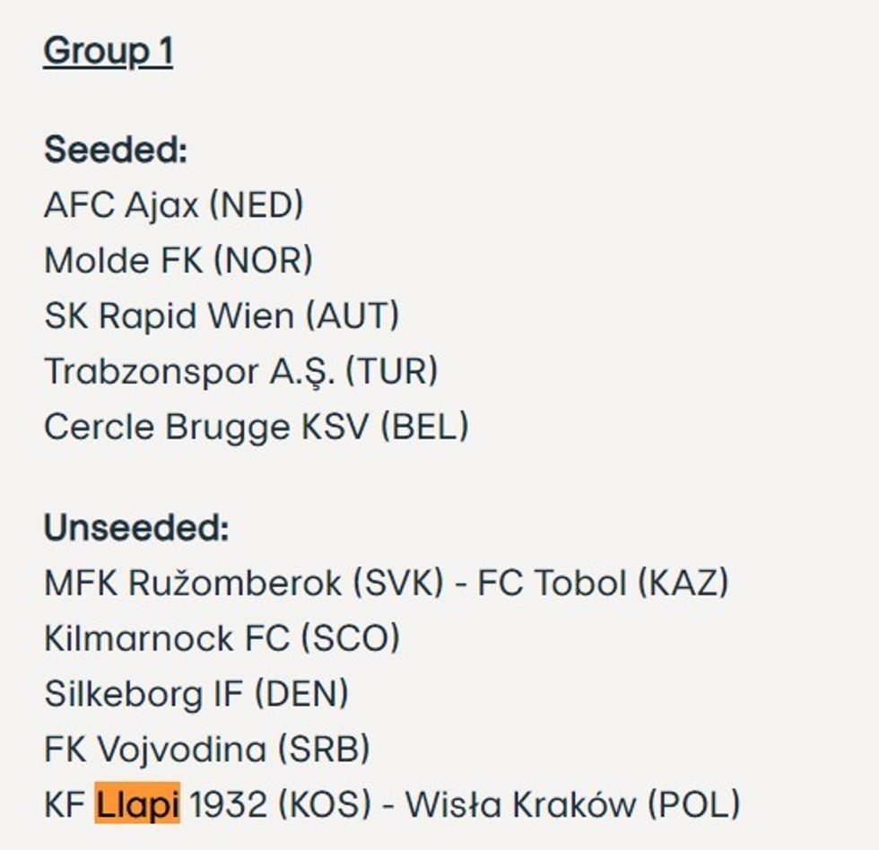Viewport: 879px width, 850px height.
Task: Click the FC Tobol team name
Action: click(x=552, y=584)
